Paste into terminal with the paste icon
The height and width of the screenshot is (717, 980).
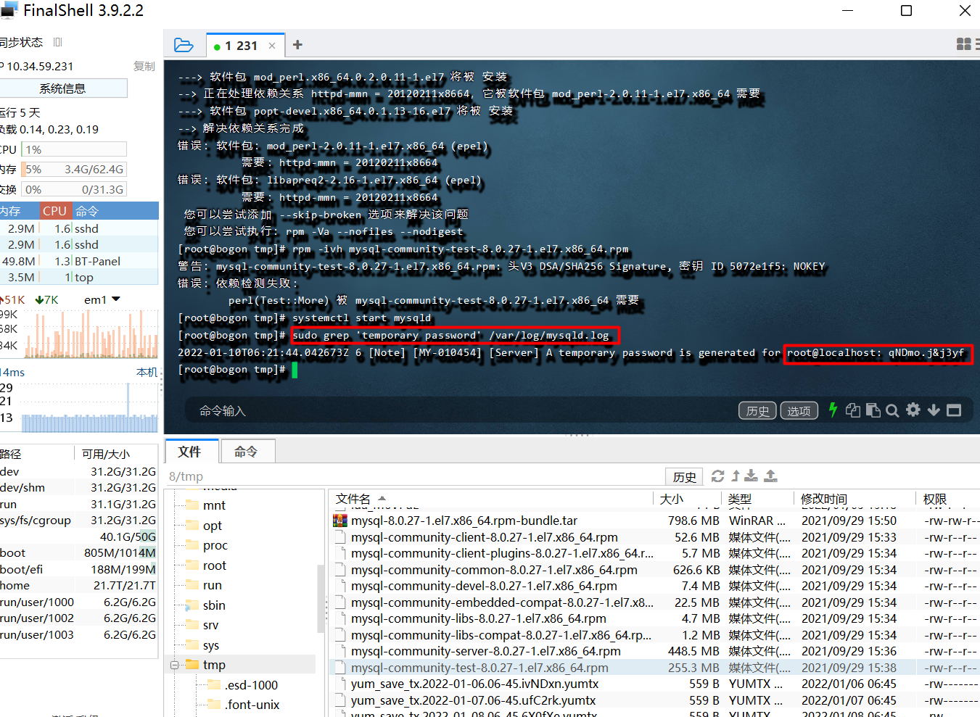[x=873, y=410]
